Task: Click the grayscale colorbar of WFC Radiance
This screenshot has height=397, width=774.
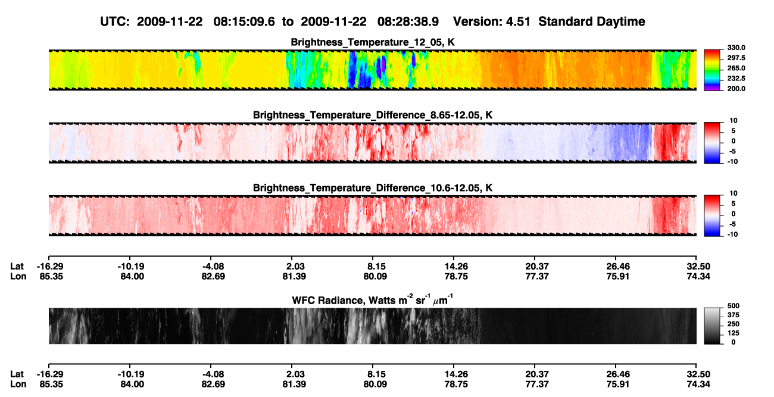Action: pyautogui.click(x=712, y=326)
